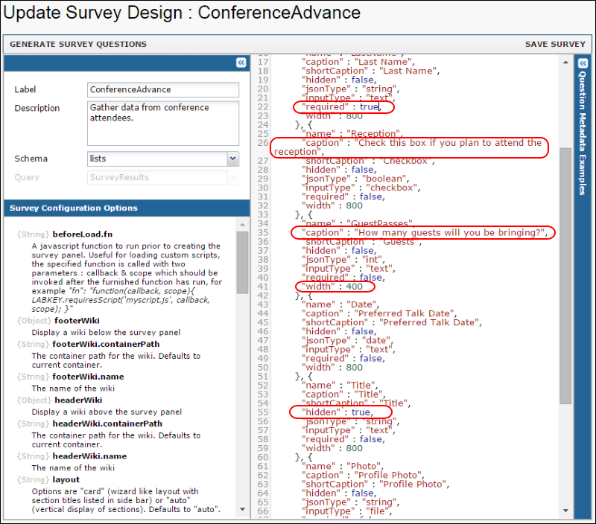Click the "shortCaption" : "Profile Photo" line
This screenshot has height=524, width=596.
[x=375, y=485]
